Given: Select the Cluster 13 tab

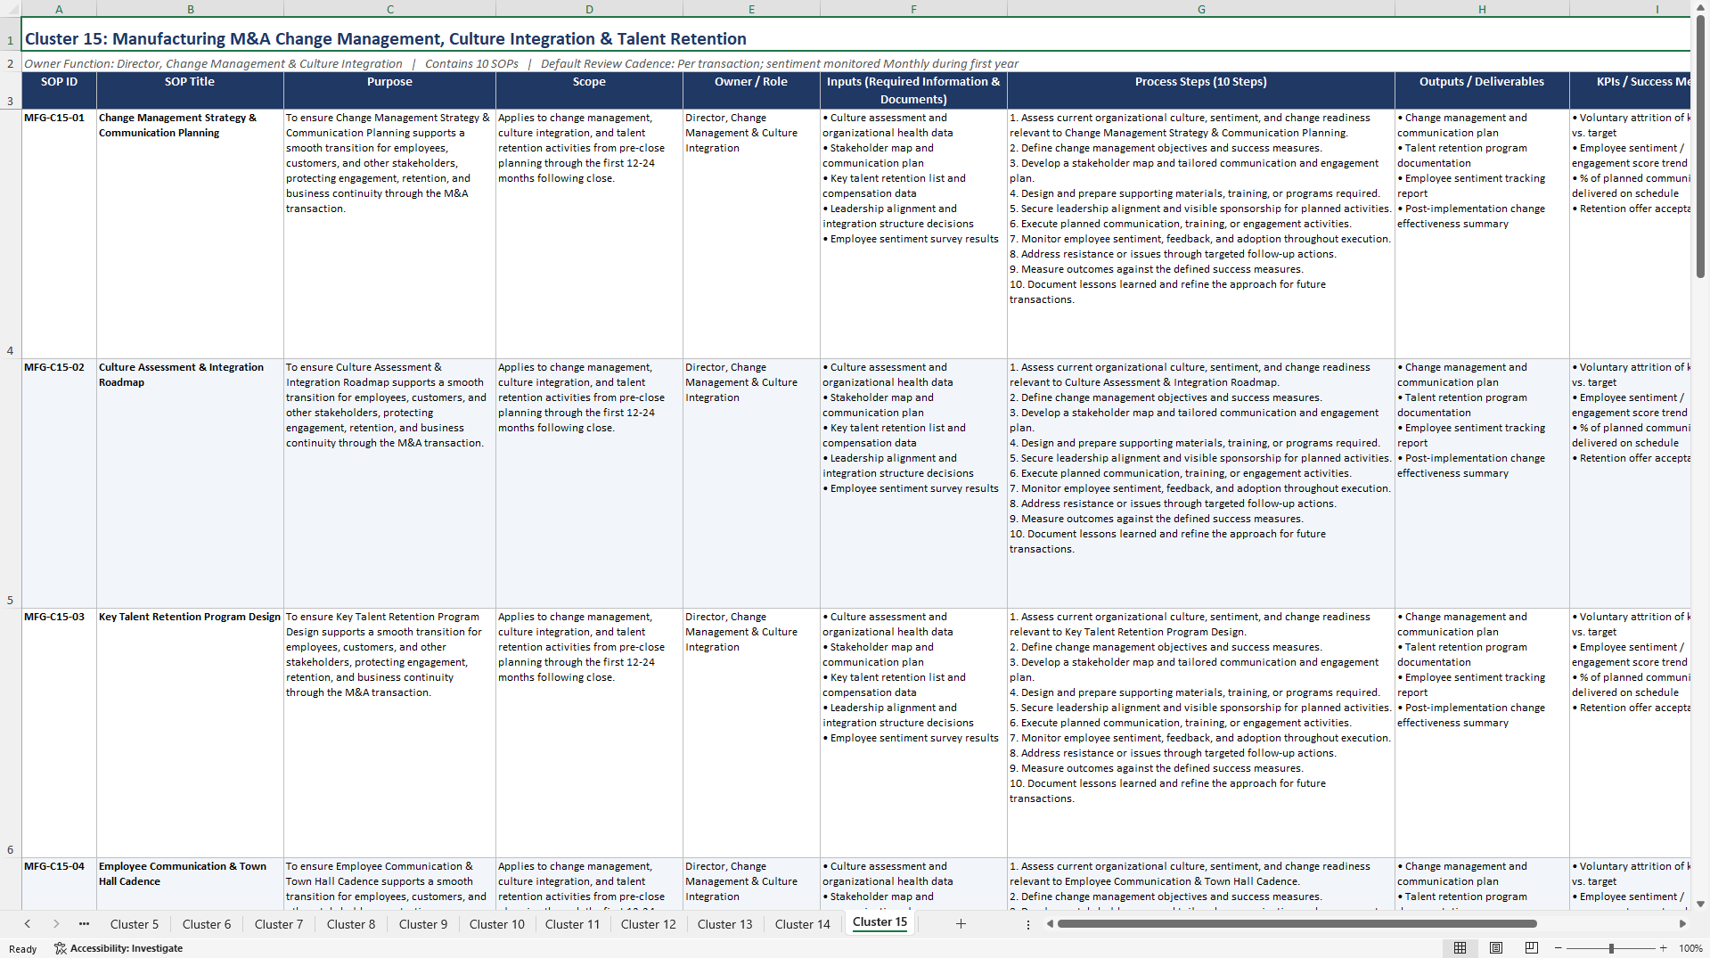Looking at the screenshot, I should click(725, 924).
